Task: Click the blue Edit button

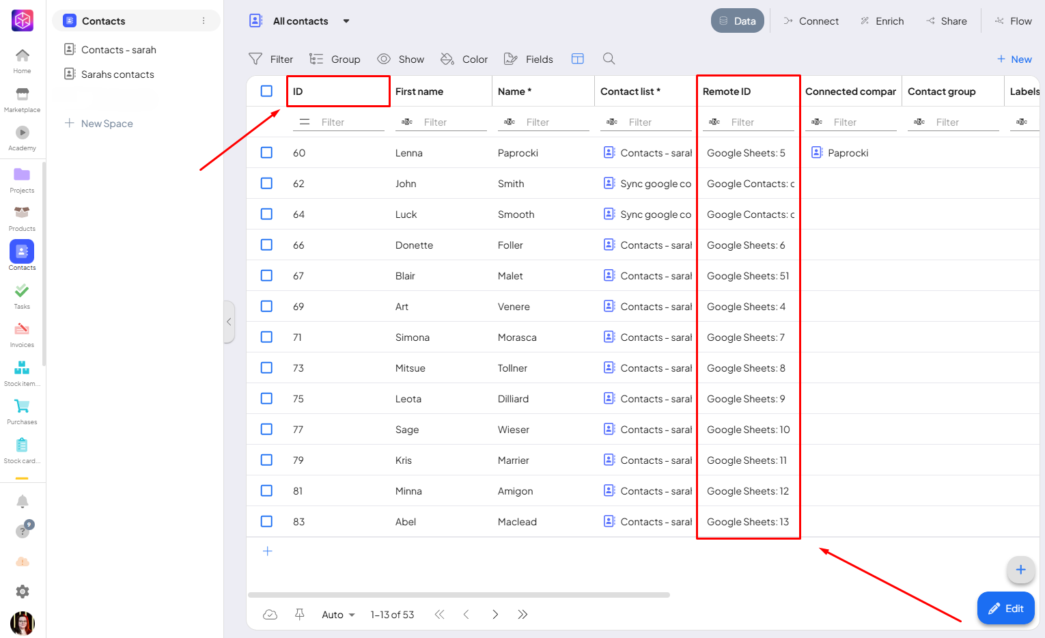Action: [x=1005, y=608]
